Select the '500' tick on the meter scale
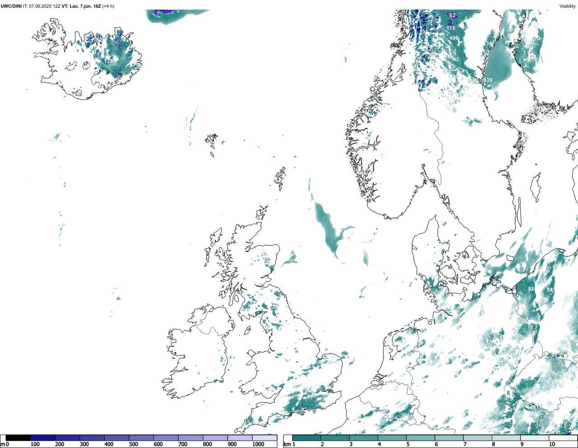This screenshot has width=578, height=448. [x=133, y=444]
